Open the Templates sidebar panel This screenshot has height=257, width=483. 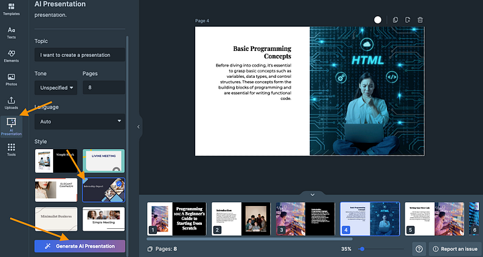11,9
